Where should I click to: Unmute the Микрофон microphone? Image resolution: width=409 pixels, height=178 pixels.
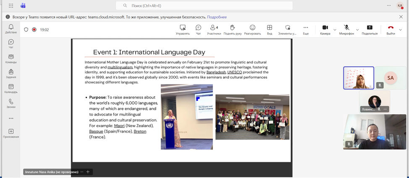click(x=346, y=29)
